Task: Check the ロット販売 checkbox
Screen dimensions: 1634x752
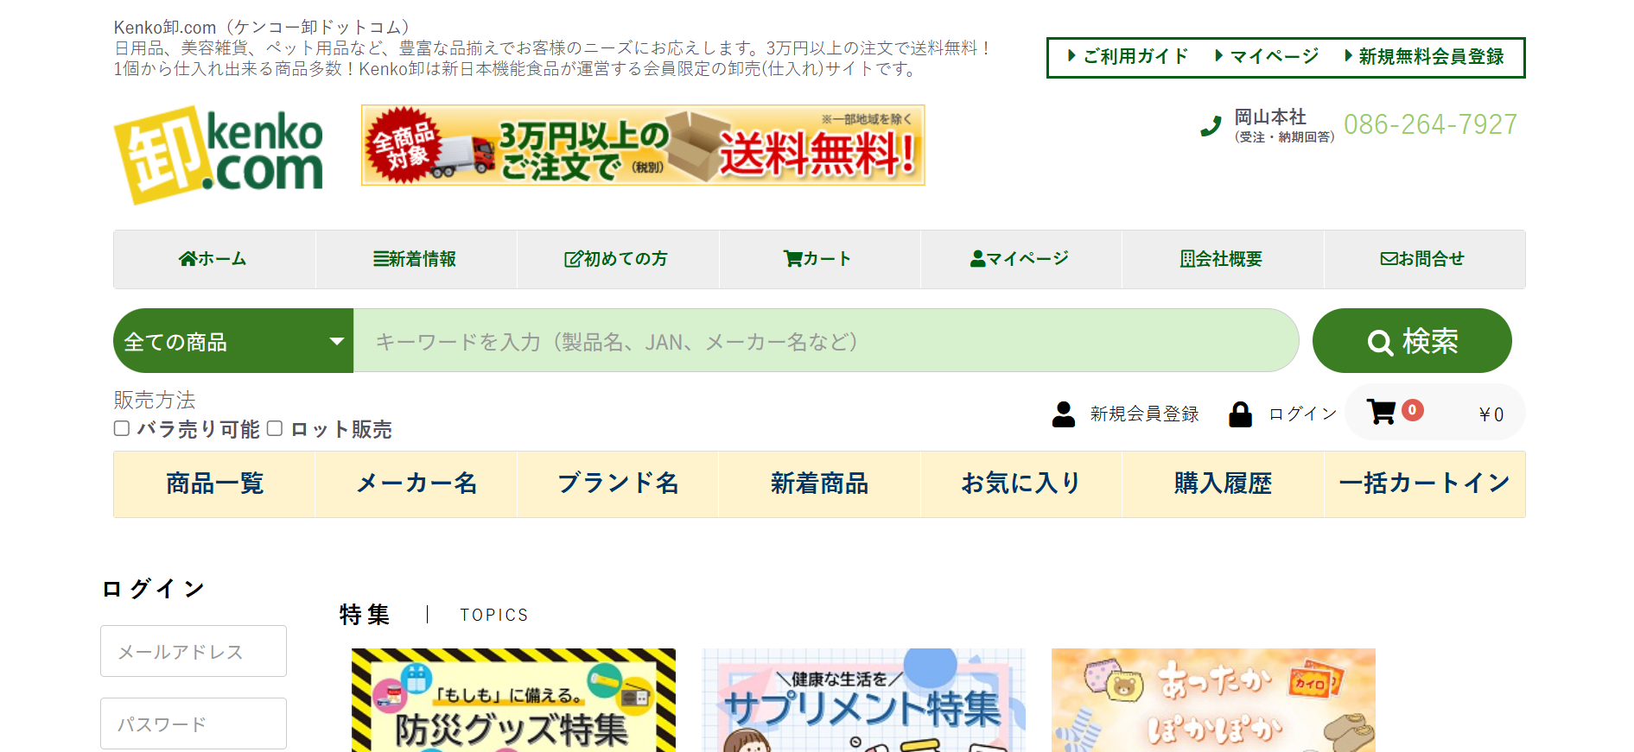Action: pyautogui.click(x=275, y=429)
